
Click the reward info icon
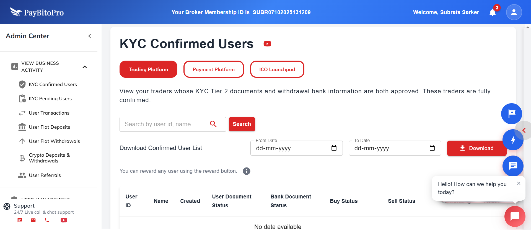coord(247,171)
